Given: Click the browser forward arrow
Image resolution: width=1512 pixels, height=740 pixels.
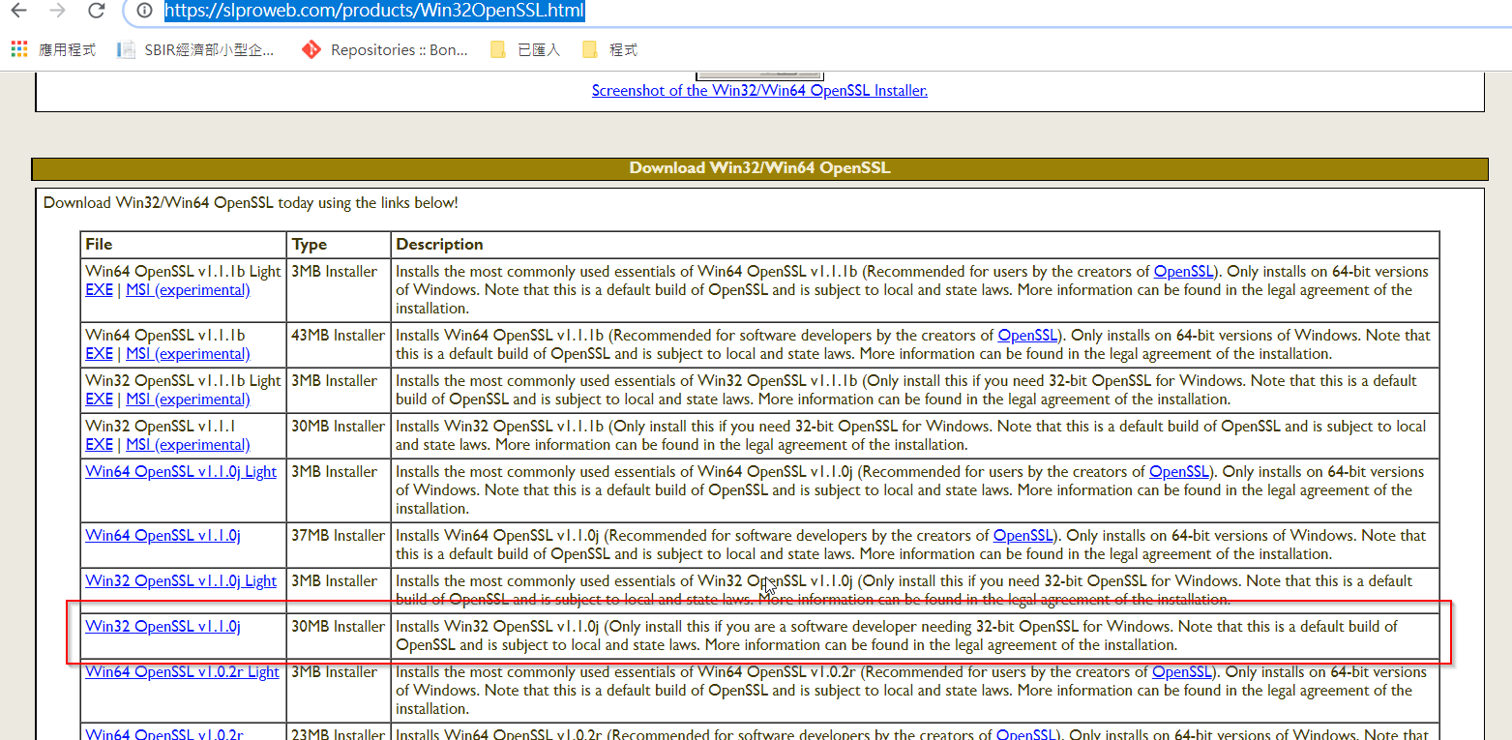Looking at the screenshot, I should pyautogui.click(x=57, y=12).
